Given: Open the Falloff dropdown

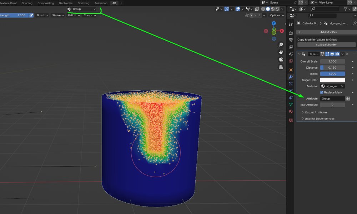Looking at the screenshot, I should point(74,16).
